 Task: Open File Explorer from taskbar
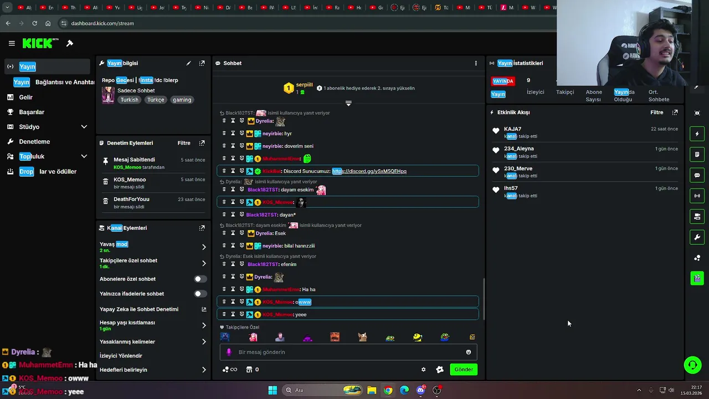click(372, 390)
